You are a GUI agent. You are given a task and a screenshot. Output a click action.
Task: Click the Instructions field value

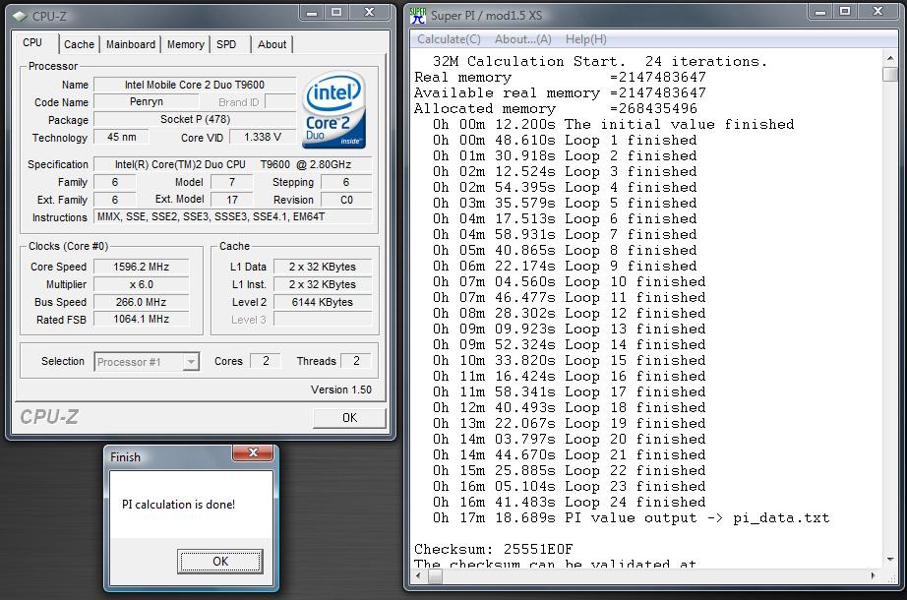pos(232,217)
